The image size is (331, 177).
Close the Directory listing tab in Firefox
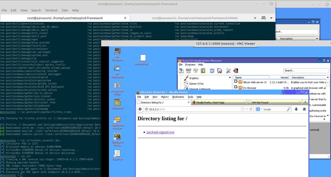[x=188, y=102]
